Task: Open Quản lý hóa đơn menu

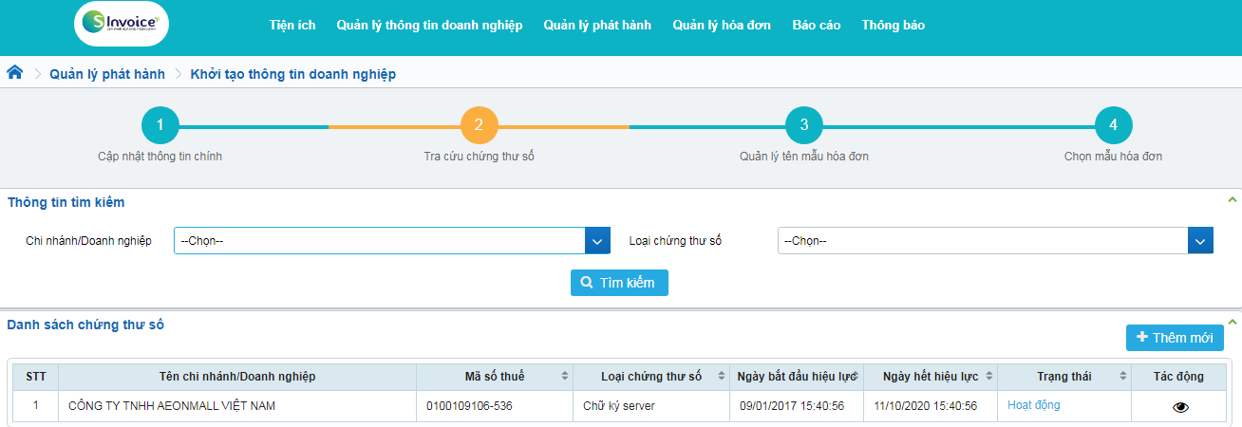Action: (x=722, y=26)
